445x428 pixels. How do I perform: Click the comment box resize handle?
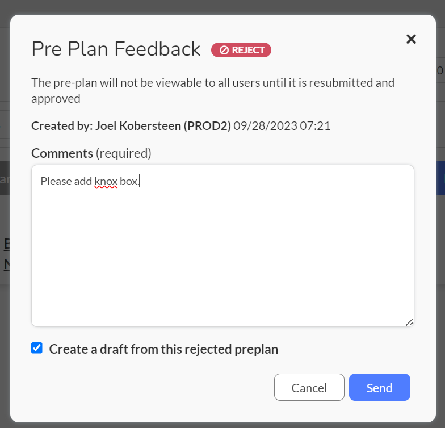pyautogui.click(x=409, y=322)
